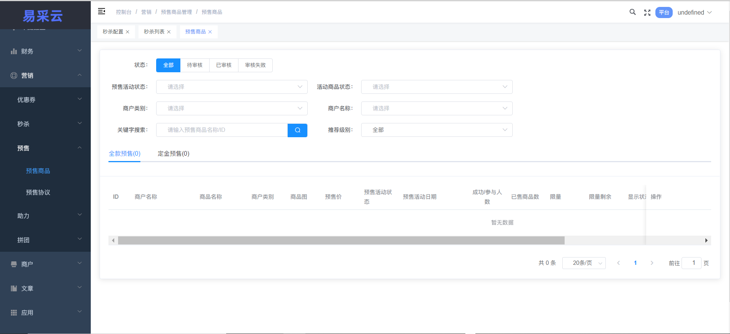
Task: Open the header search magnifier icon
Action: [x=632, y=12]
